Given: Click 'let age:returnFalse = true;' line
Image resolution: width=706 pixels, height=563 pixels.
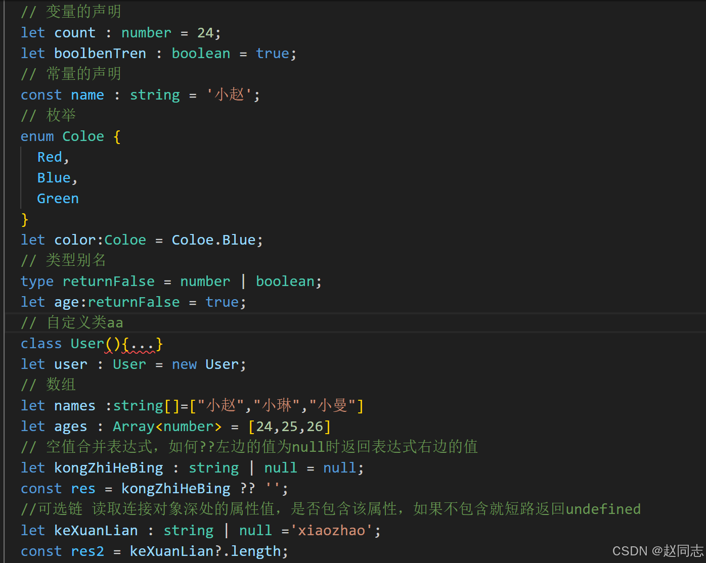Looking at the screenshot, I should coord(134,302).
